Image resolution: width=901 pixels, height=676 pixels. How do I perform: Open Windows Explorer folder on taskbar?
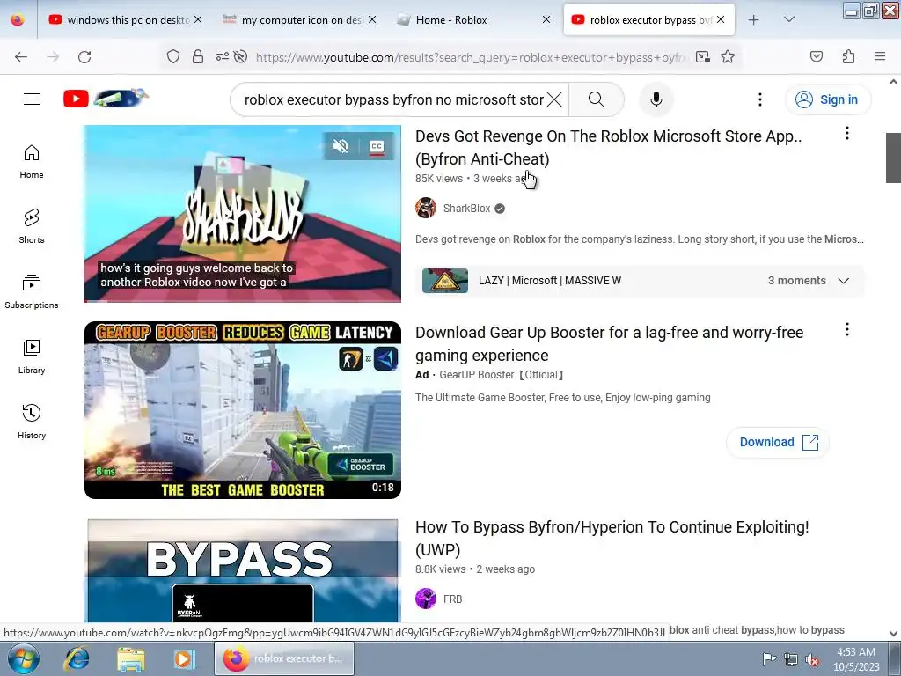click(131, 658)
